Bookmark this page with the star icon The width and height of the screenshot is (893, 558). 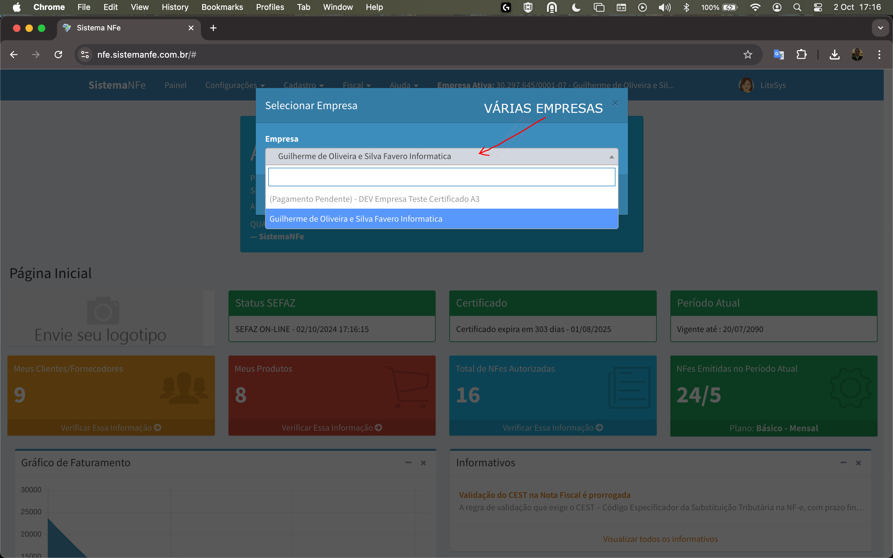click(x=748, y=55)
